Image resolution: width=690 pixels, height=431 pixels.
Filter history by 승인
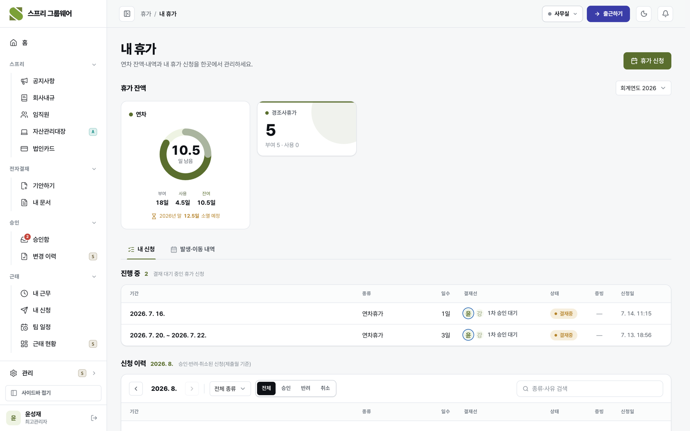pyautogui.click(x=286, y=388)
